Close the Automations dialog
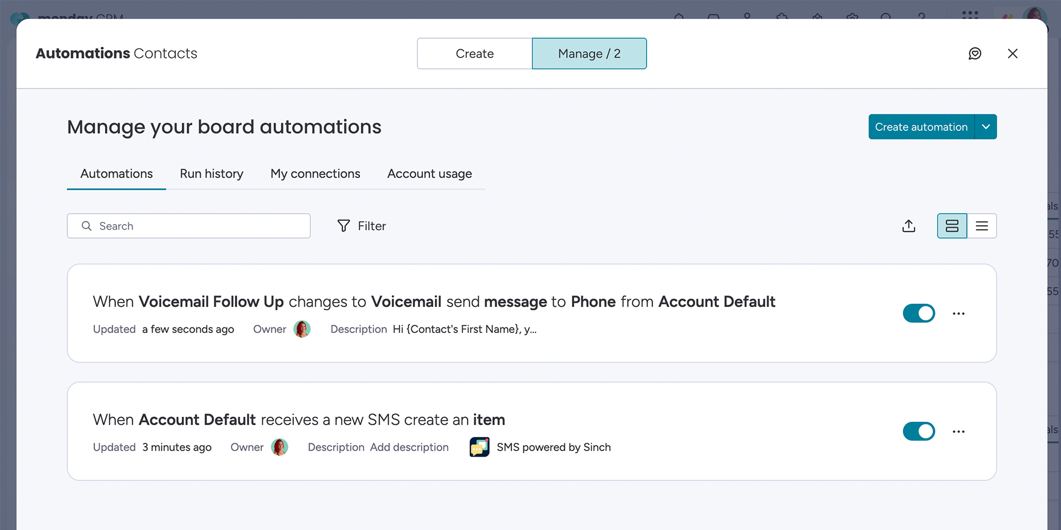Viewport: 1061px width, 530px height. click(1012, 54)
